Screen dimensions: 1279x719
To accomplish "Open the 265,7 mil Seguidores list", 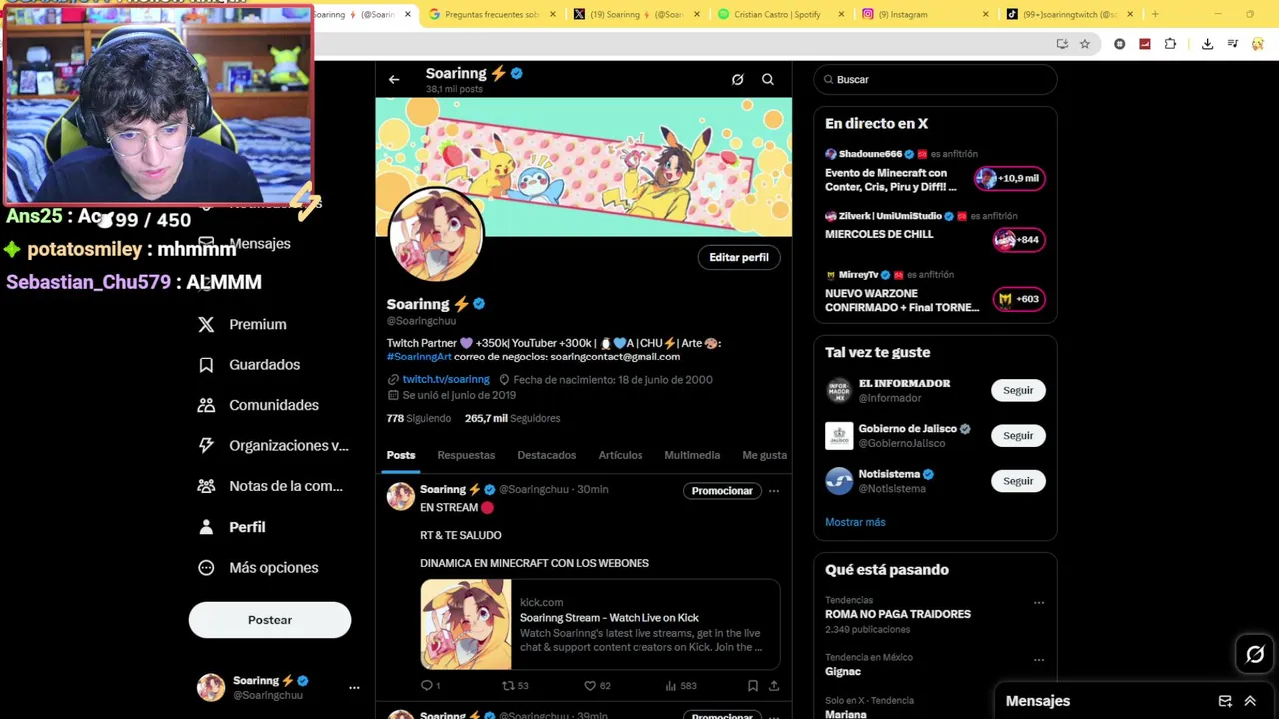I will [x=512, y=418].
